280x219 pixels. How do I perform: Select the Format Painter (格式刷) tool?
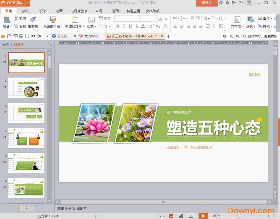click(x=33, y=21)
